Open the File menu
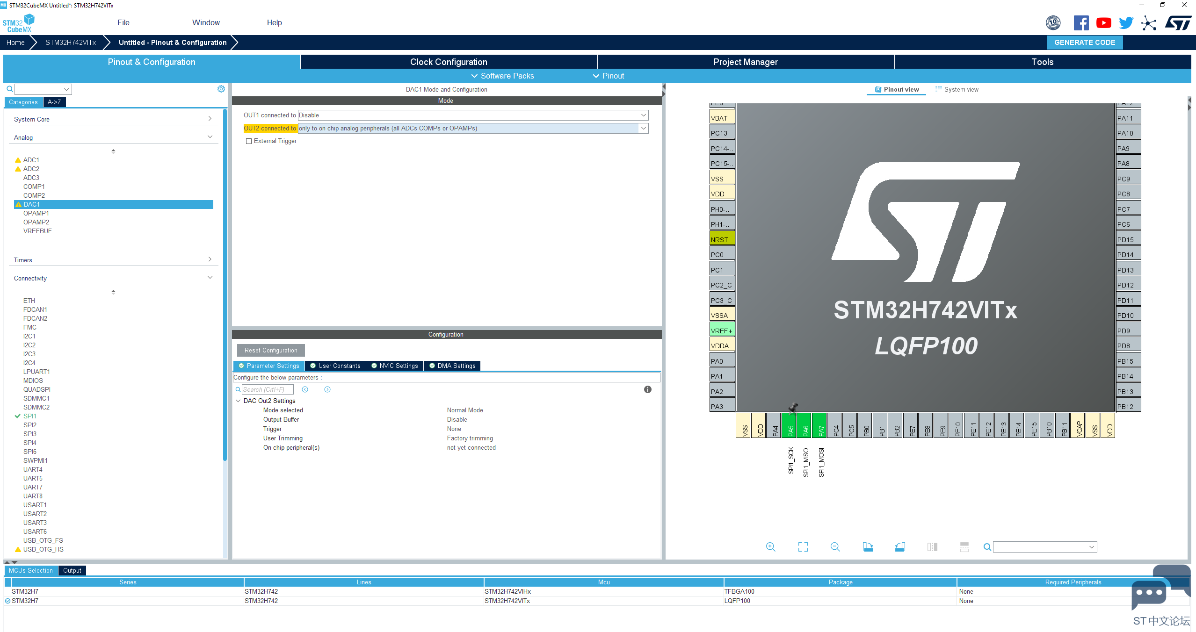Screen dimensions: 1196x632 tap(123, 22)
